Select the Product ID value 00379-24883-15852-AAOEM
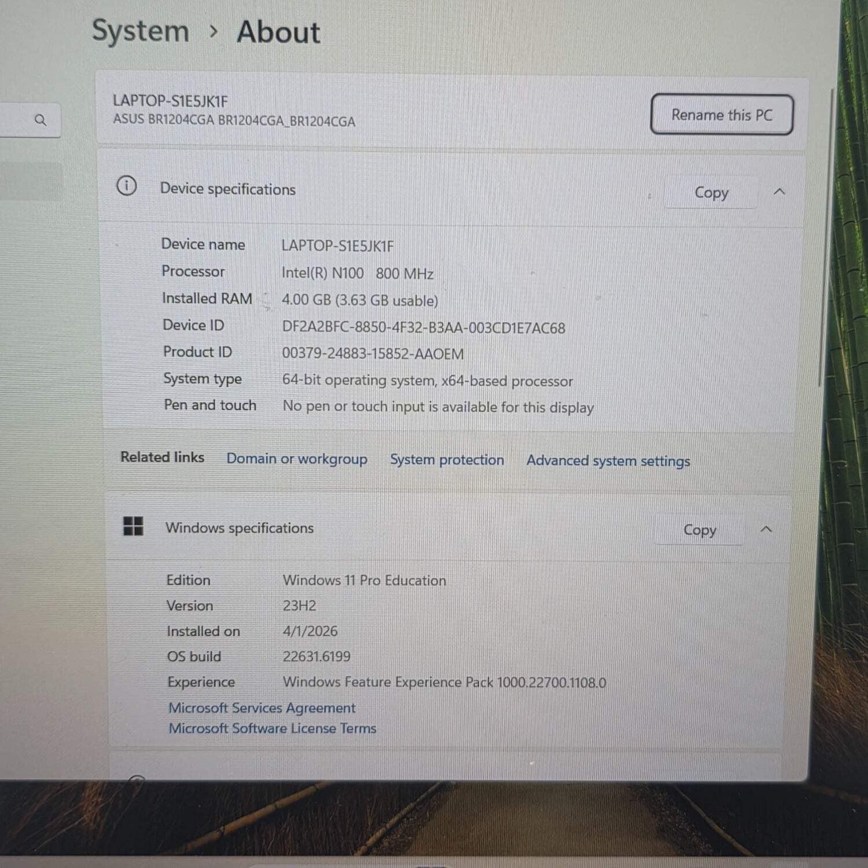 click(x=373, y=354)
